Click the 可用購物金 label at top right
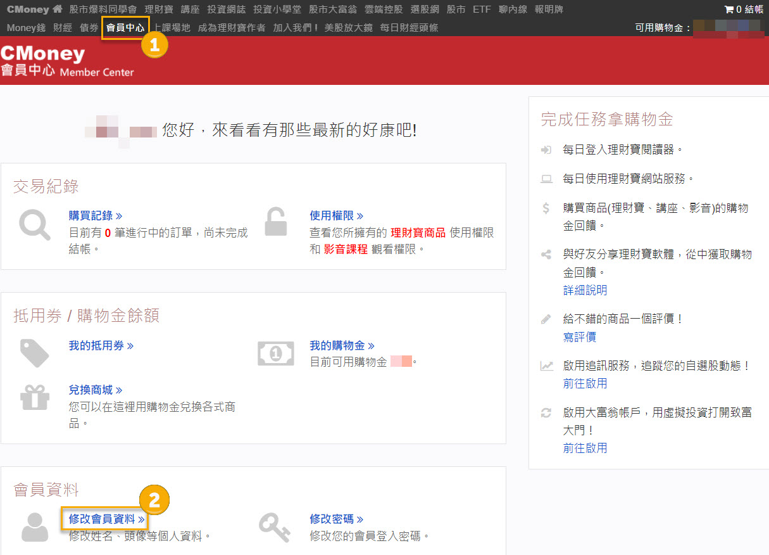 pos(663,28)
